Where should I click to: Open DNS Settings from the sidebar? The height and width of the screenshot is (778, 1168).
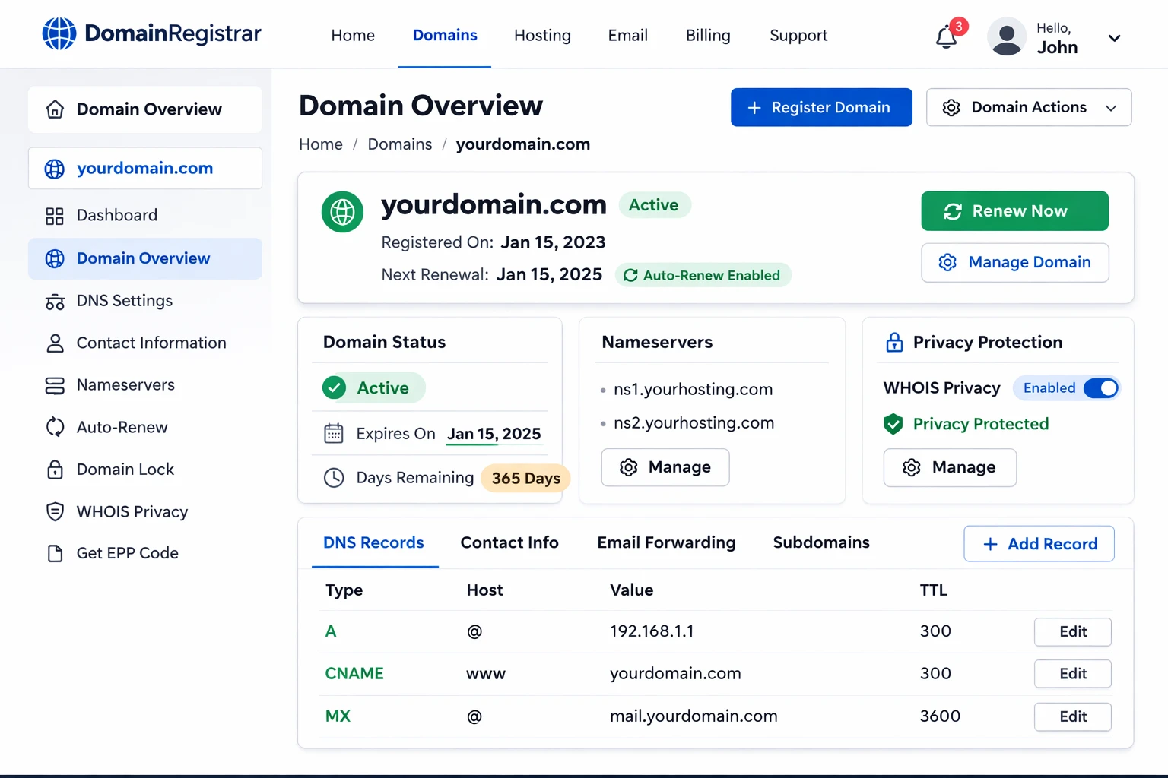[124, 301]
